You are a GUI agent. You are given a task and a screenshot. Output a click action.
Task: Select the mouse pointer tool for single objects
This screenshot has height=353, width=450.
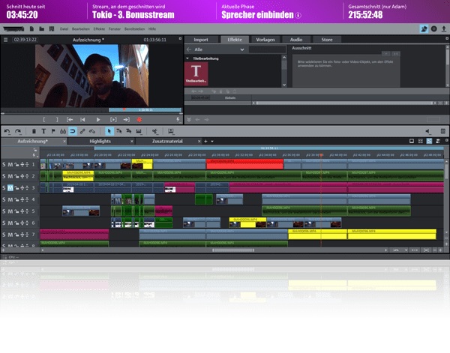(109, 130)
